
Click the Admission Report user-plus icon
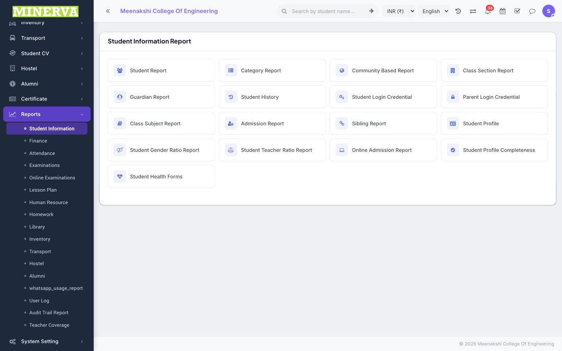(x=231, y=124)
